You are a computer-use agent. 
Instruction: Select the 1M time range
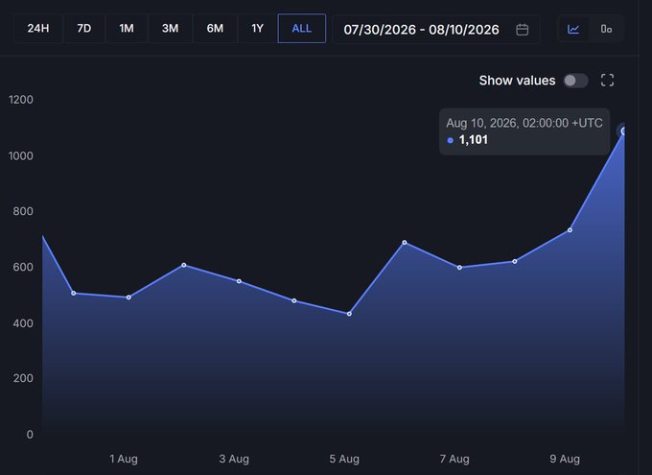click(x=127, y=29)
